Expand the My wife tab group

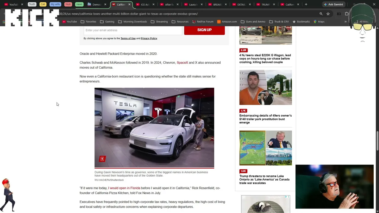(x=55, y=4)
